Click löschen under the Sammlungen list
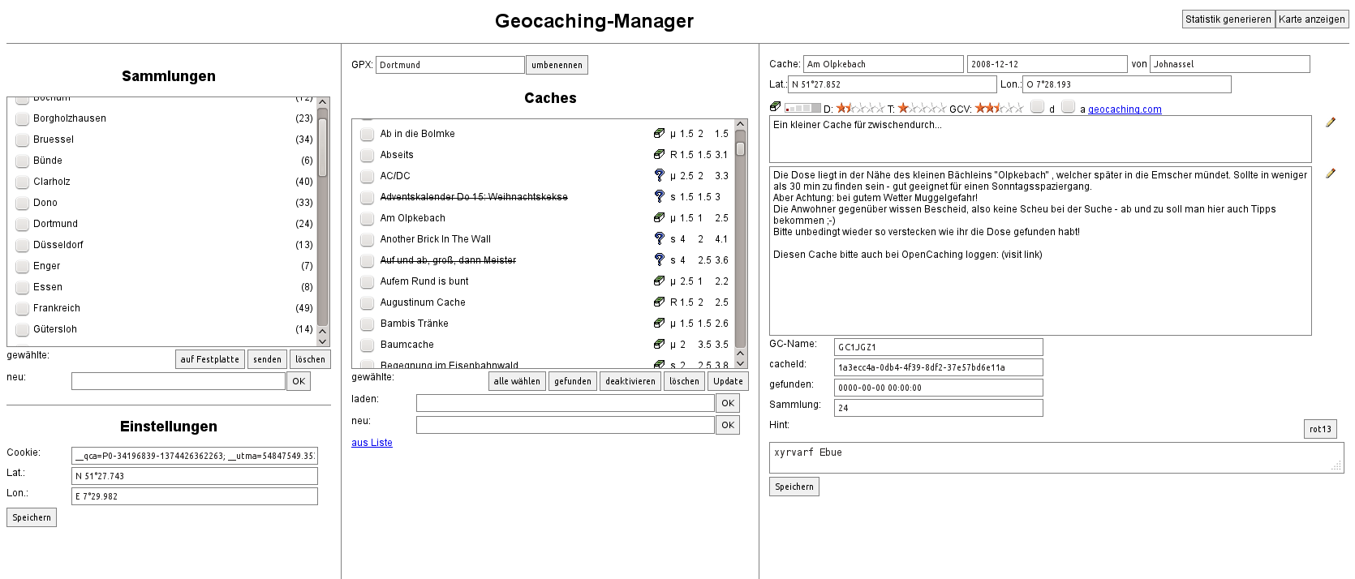1355x579 pixels. pyautogui.click(x=310, y=359)
